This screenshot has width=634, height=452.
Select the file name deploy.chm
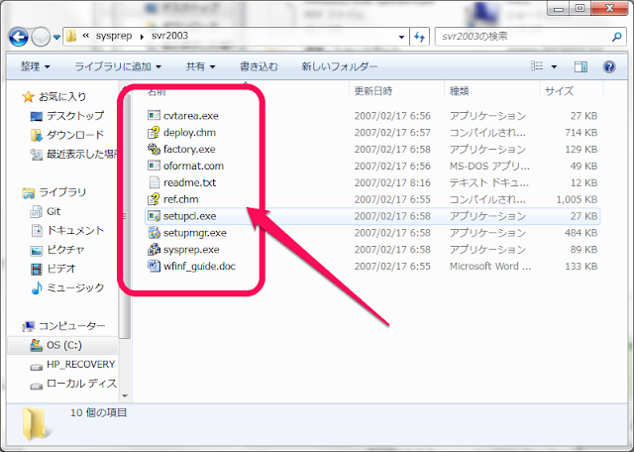[x=189, y=132]
